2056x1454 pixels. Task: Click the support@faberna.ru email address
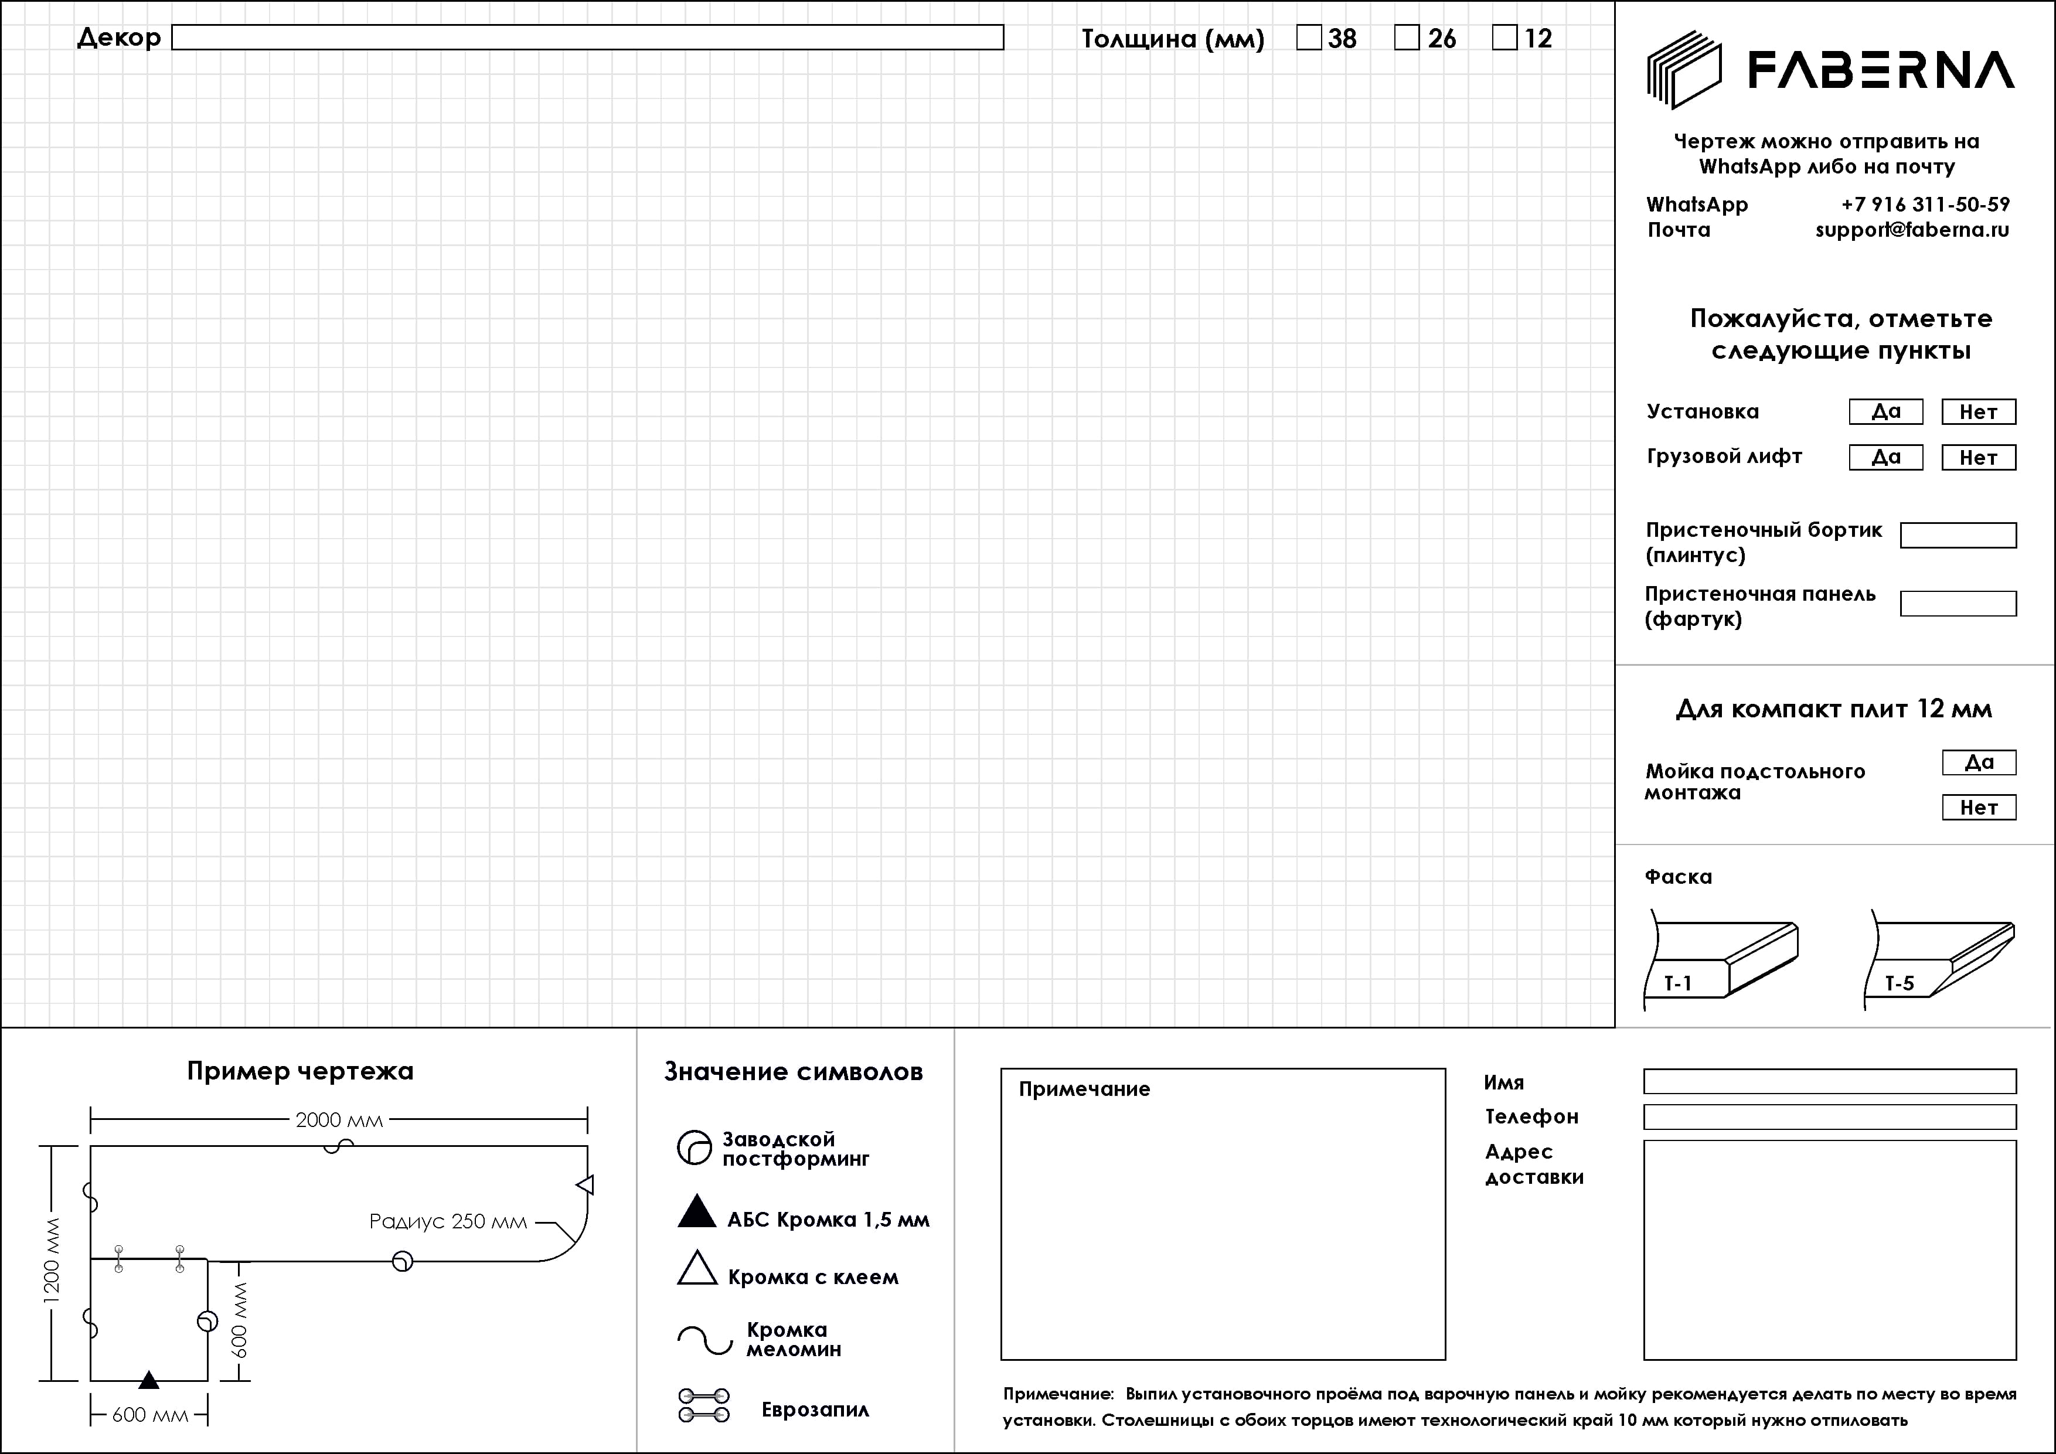(1912, 230)
